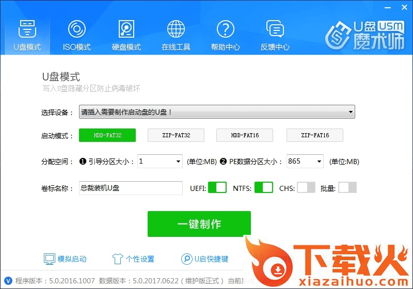The image size is (413, 289).
Task: Toggle the UEFI switch
Action: coord(217,188)
